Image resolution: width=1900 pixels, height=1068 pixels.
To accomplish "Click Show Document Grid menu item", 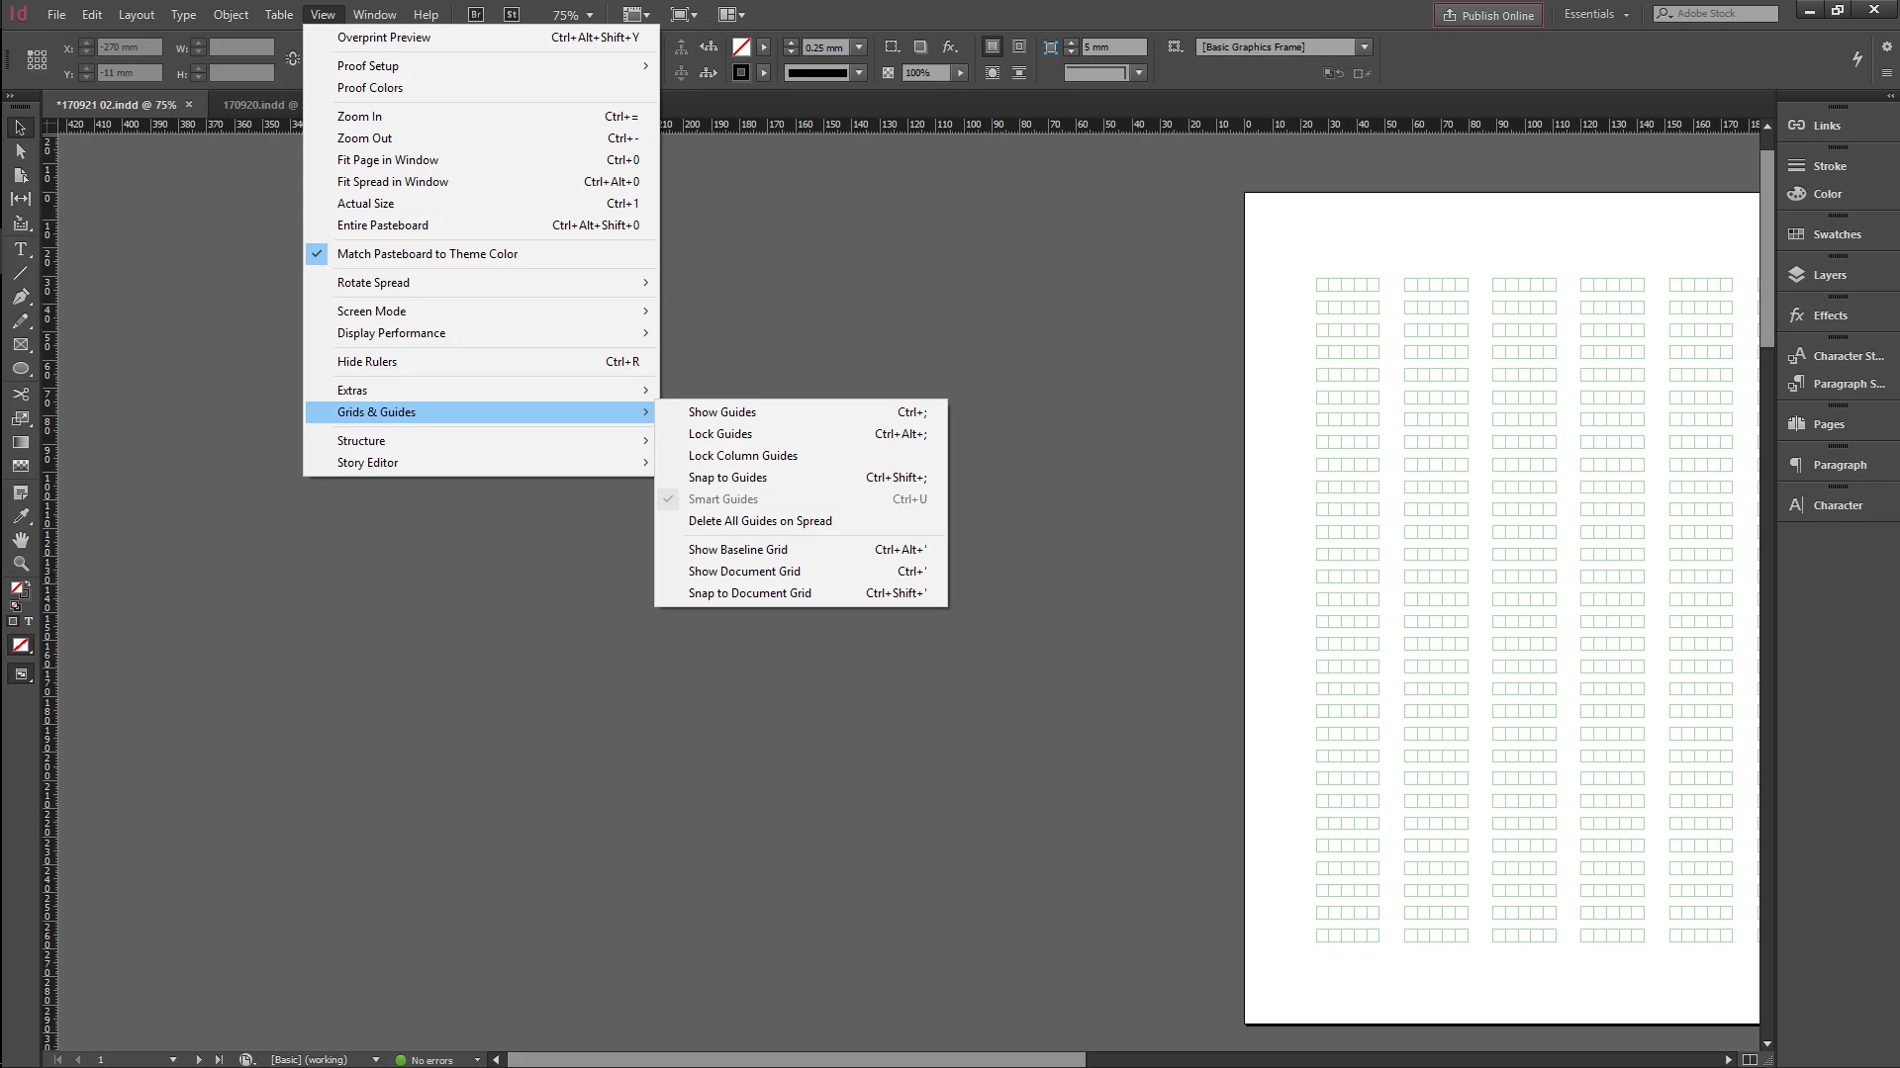I will 744,572.
